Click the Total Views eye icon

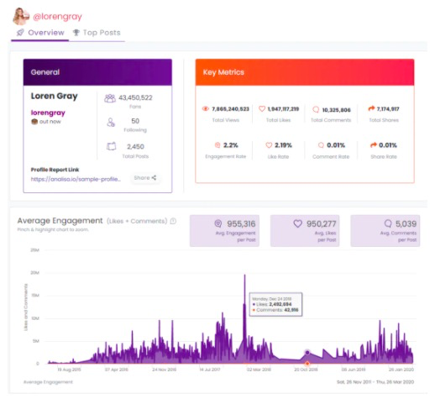point(206,109)
